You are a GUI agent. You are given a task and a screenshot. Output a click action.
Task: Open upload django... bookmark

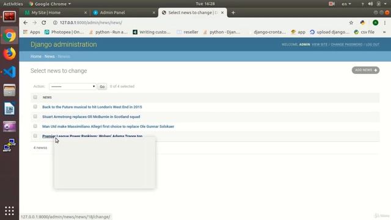pyautogui.click(x=330, y=32)
